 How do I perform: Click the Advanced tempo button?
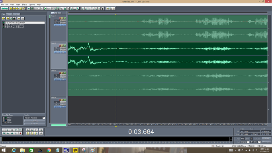(x=266, y=139)
